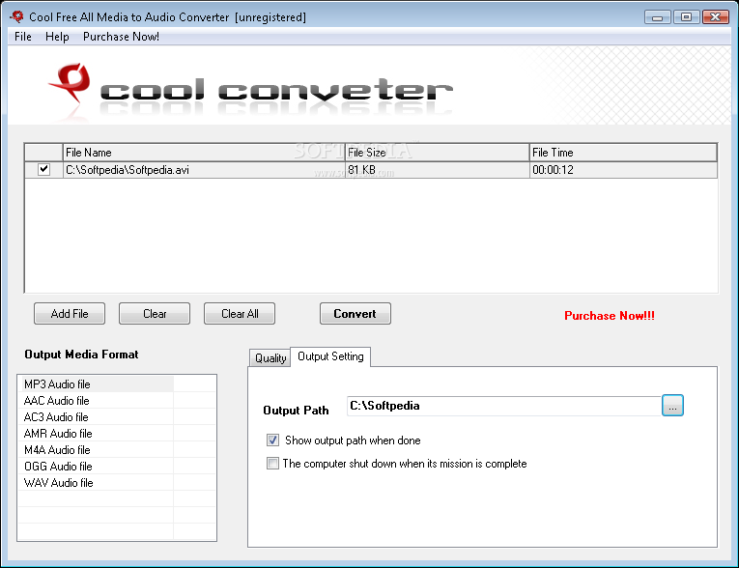The height and width of the screenshot is (568, 739).
Task: Click the 00:00:12 file time cell
Action: (x=623, y=170)
